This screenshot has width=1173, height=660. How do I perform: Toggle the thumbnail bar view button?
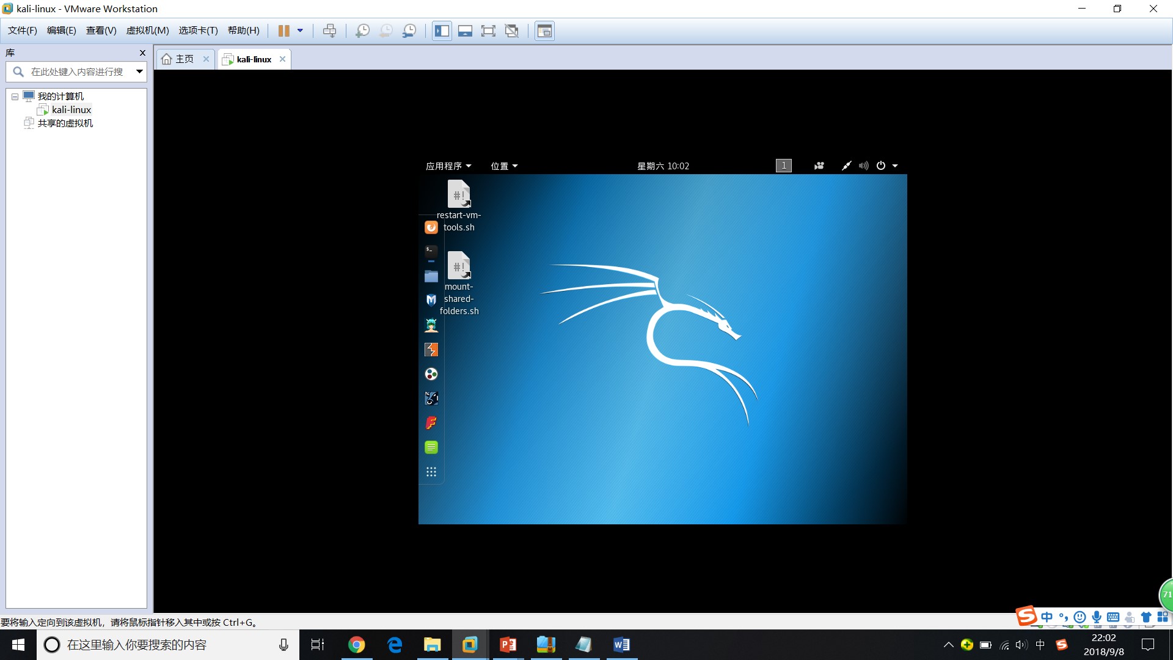(x=465, y=31)
